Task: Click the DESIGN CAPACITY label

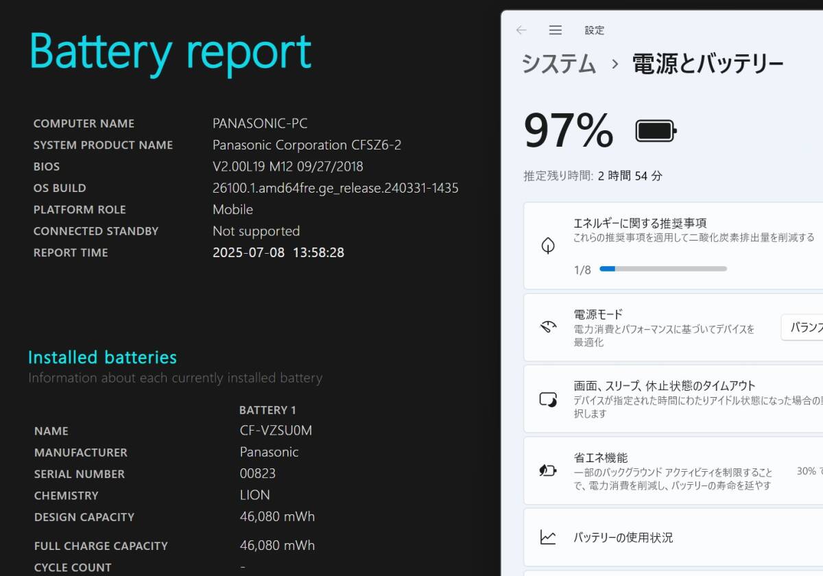Action: tap(84, 517)
